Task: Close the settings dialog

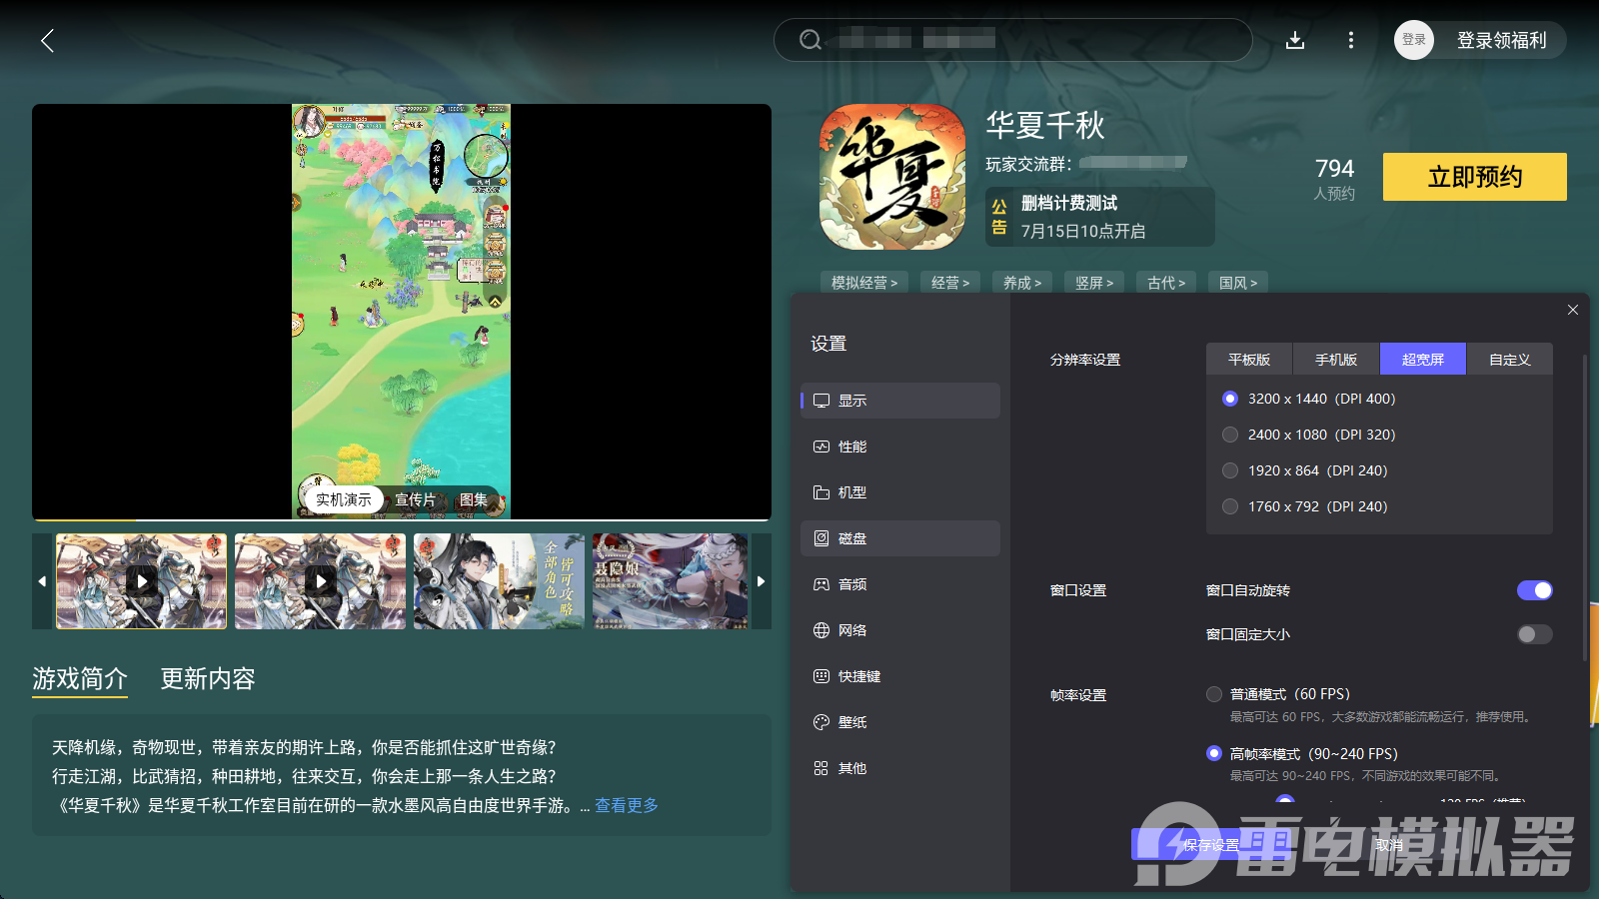Action: [1573, 310]
